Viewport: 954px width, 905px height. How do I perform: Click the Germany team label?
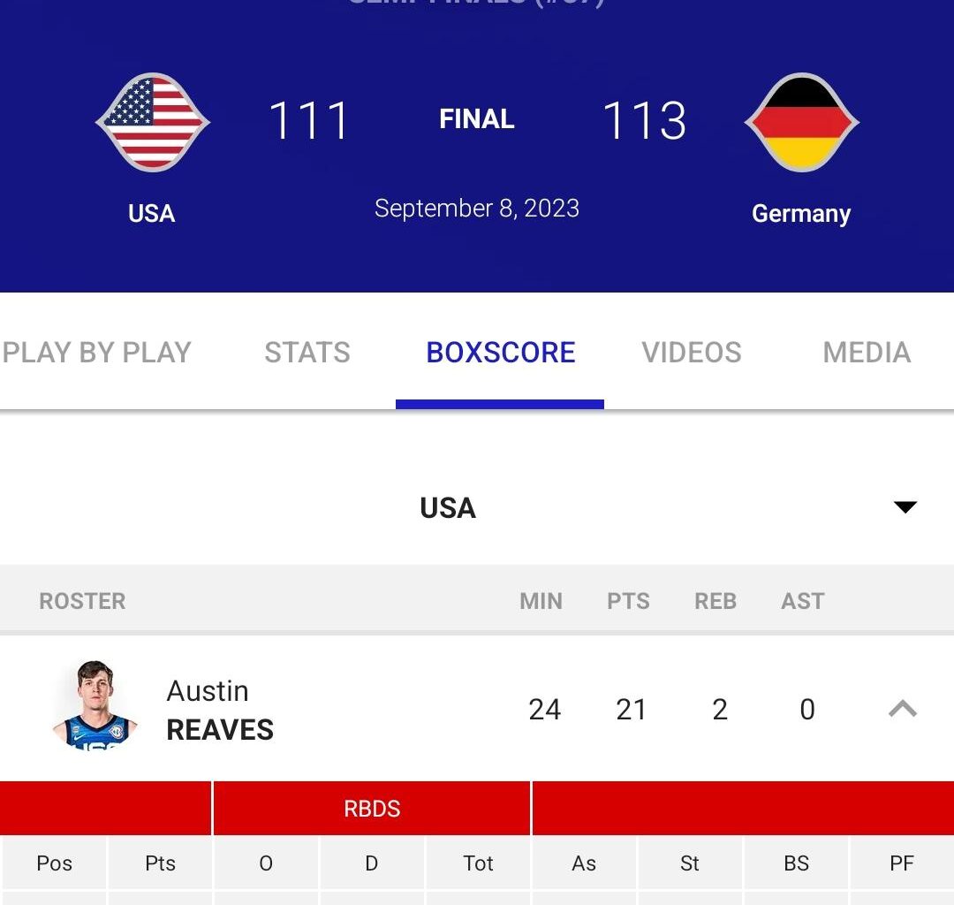click(800, 212)
